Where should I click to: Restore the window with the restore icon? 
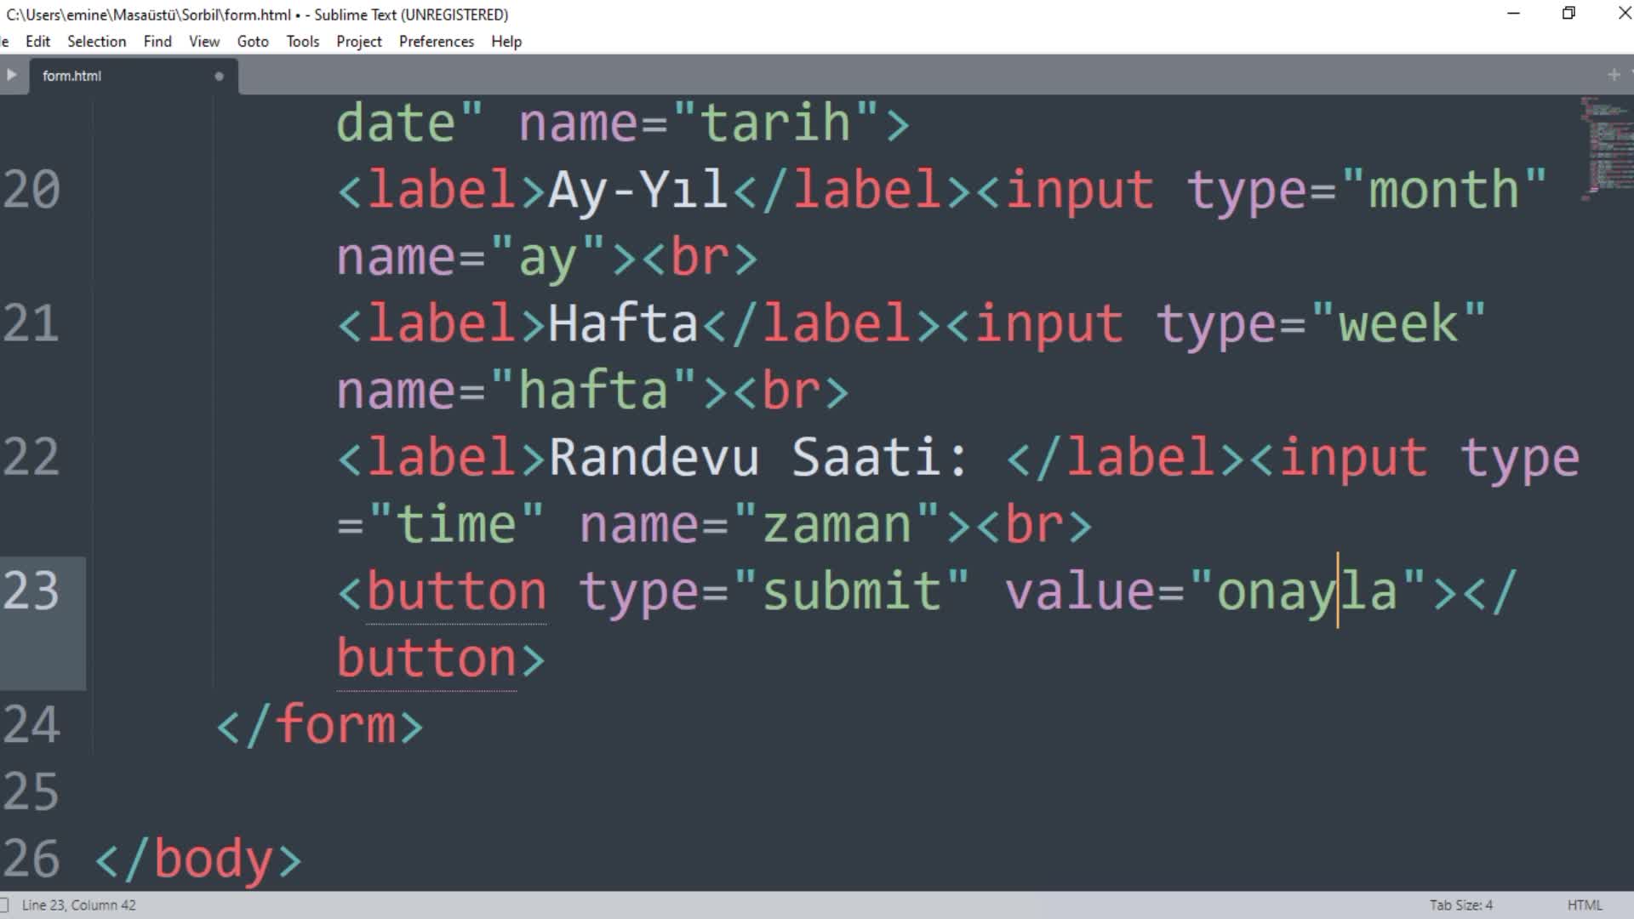coord(1568,14)
